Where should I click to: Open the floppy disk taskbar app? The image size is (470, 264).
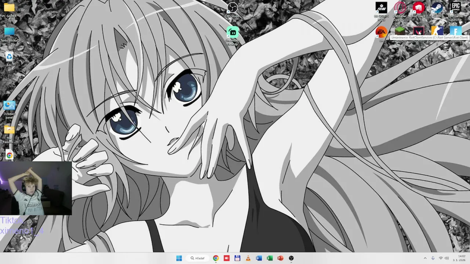(x=237, y=258)
